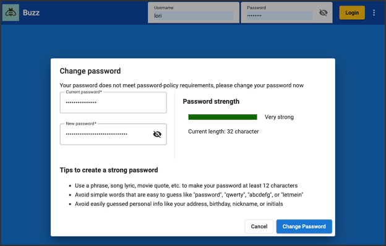Focus the Username field containing lori
This screenshot has height=246, width=386.
pyautogui.click(x=194, y=12)
